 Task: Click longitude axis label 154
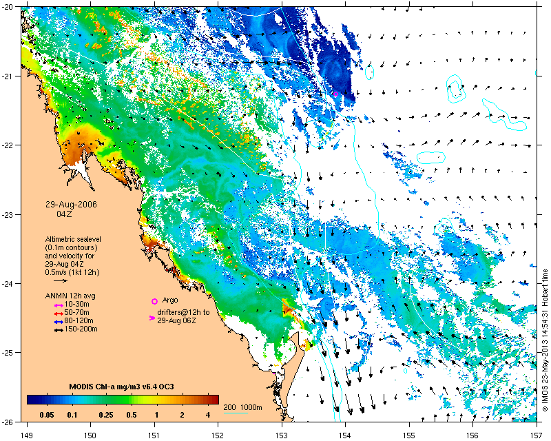click(346, 435)
